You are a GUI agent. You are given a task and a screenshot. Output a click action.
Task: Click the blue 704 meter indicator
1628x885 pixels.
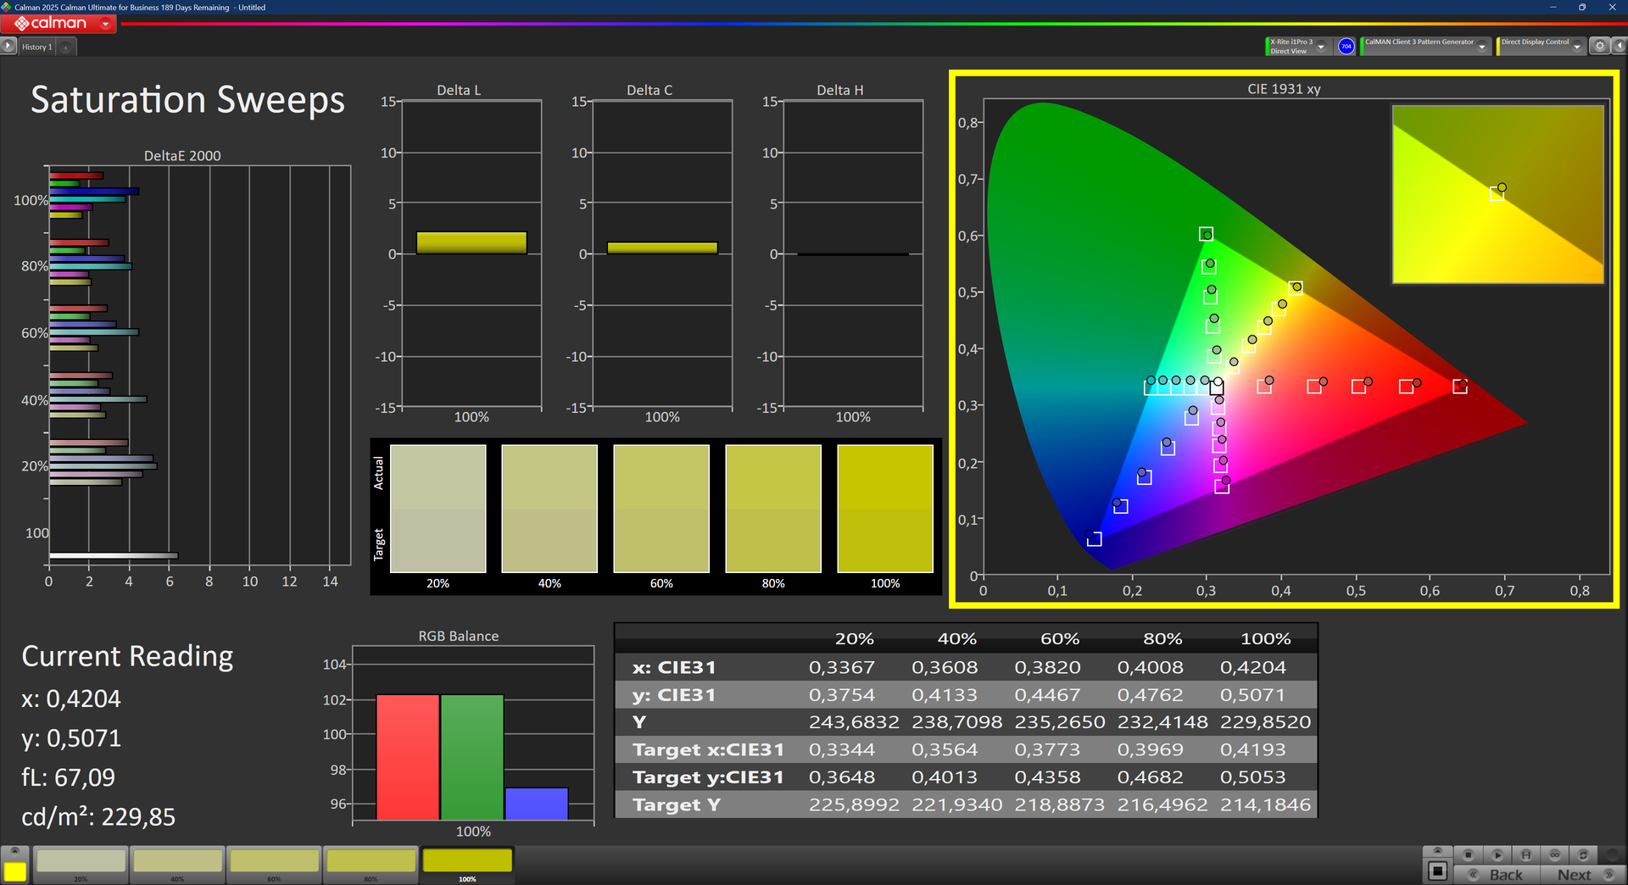point(1346,47)
